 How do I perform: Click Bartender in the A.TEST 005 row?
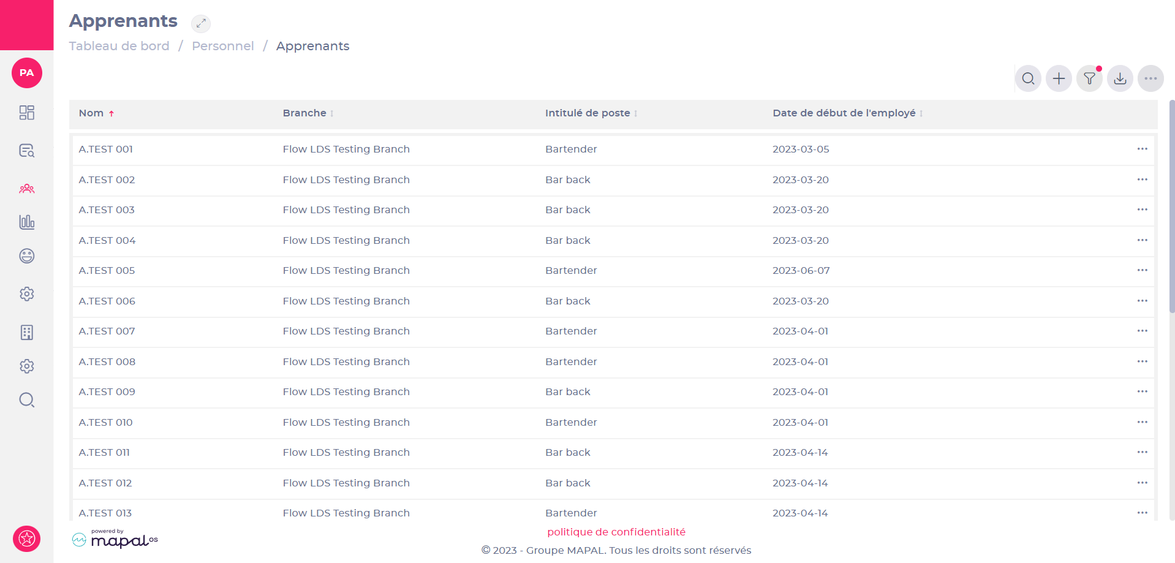tap(571, 270)
